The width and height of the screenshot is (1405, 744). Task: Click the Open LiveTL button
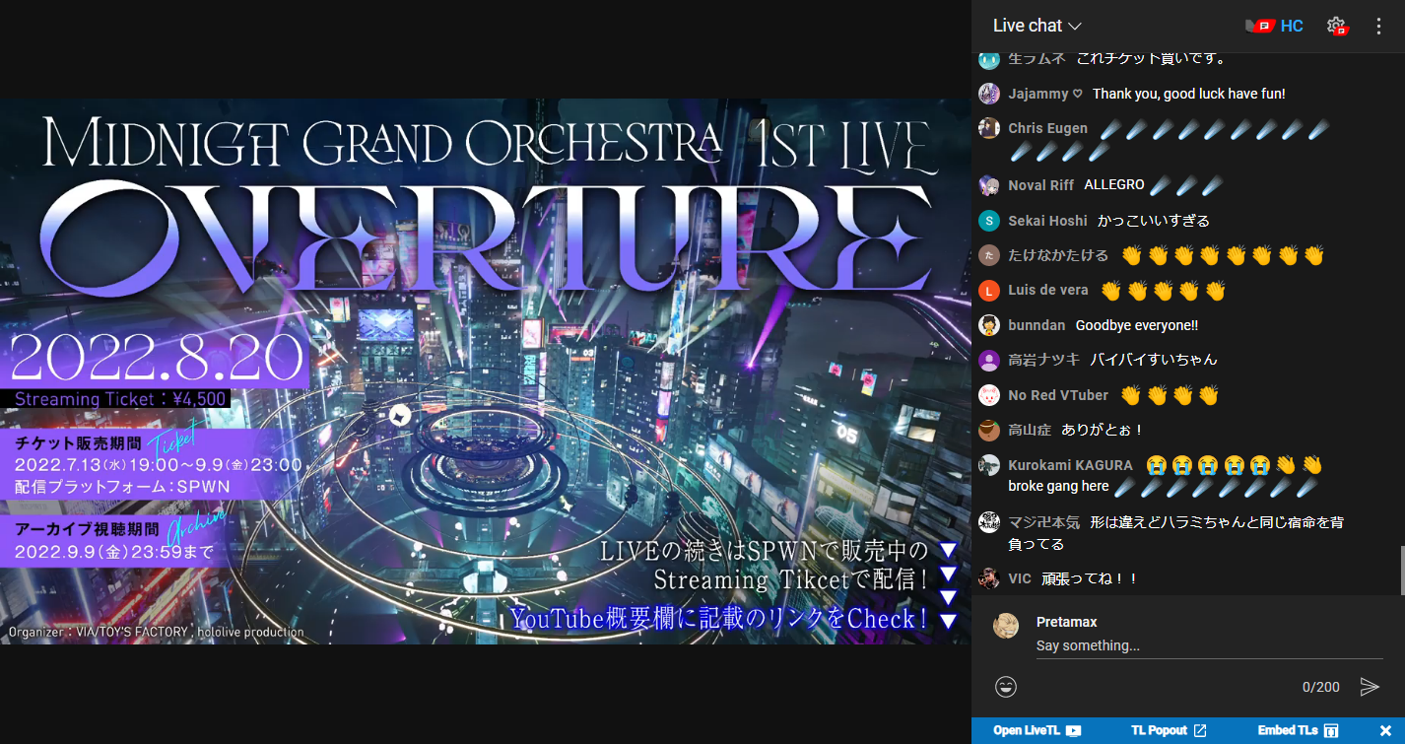(x=1037, y=730)
